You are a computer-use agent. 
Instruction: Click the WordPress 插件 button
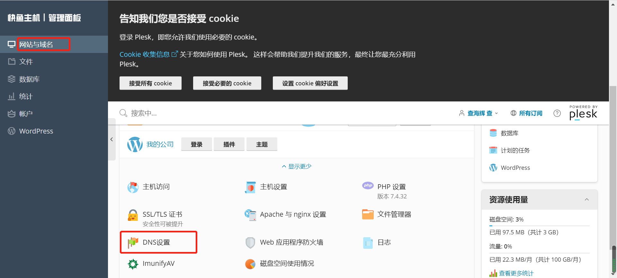[229, 144]
